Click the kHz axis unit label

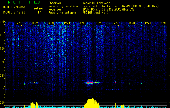(2, 22)
